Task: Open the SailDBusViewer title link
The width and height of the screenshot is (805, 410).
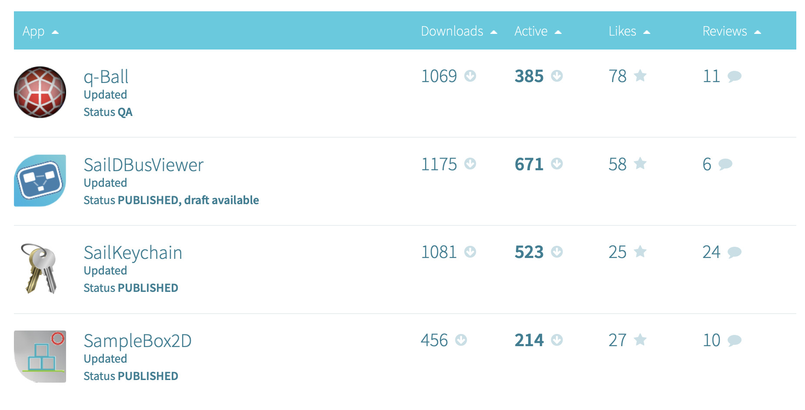Action: 143,165
